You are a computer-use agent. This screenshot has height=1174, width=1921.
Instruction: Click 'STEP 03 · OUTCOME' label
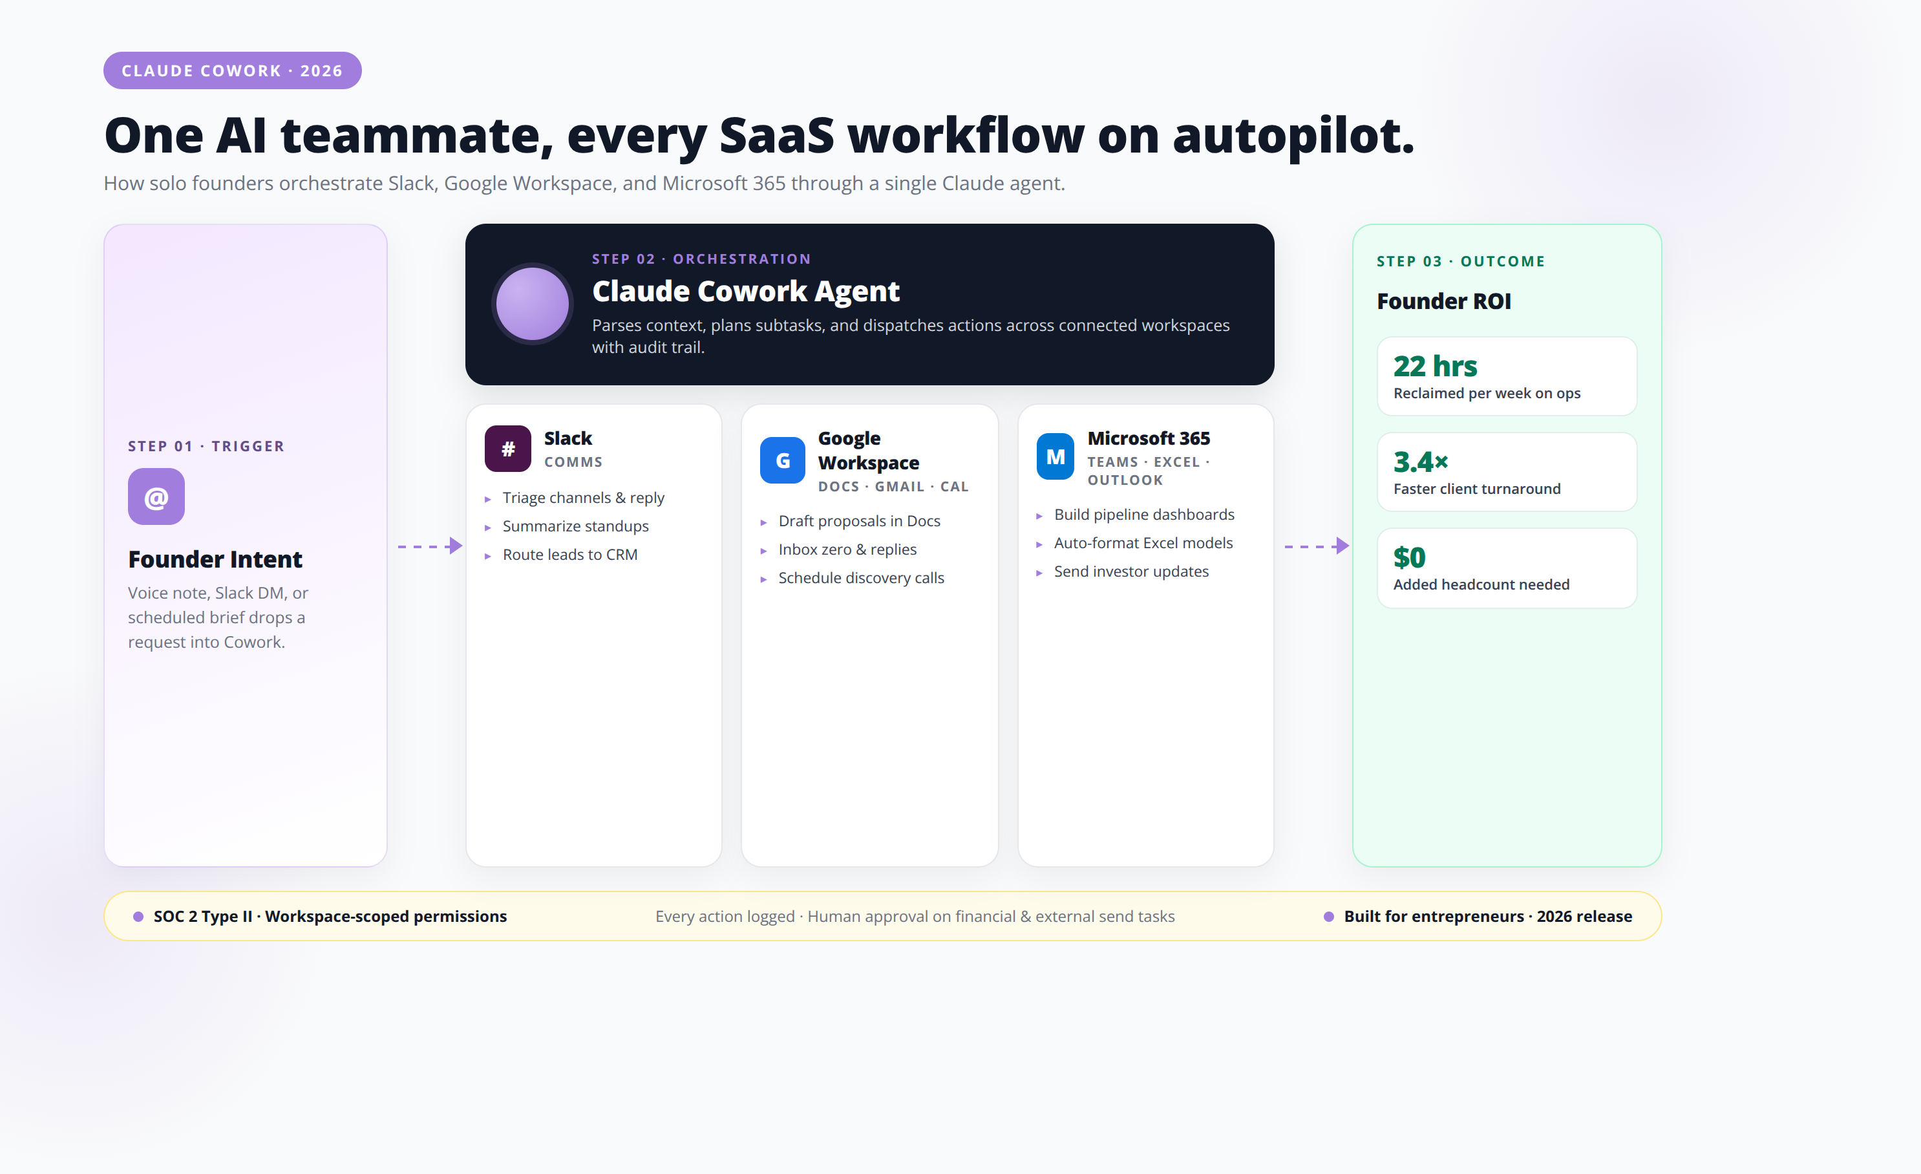pyautogui.click(x=1460, y=261)
